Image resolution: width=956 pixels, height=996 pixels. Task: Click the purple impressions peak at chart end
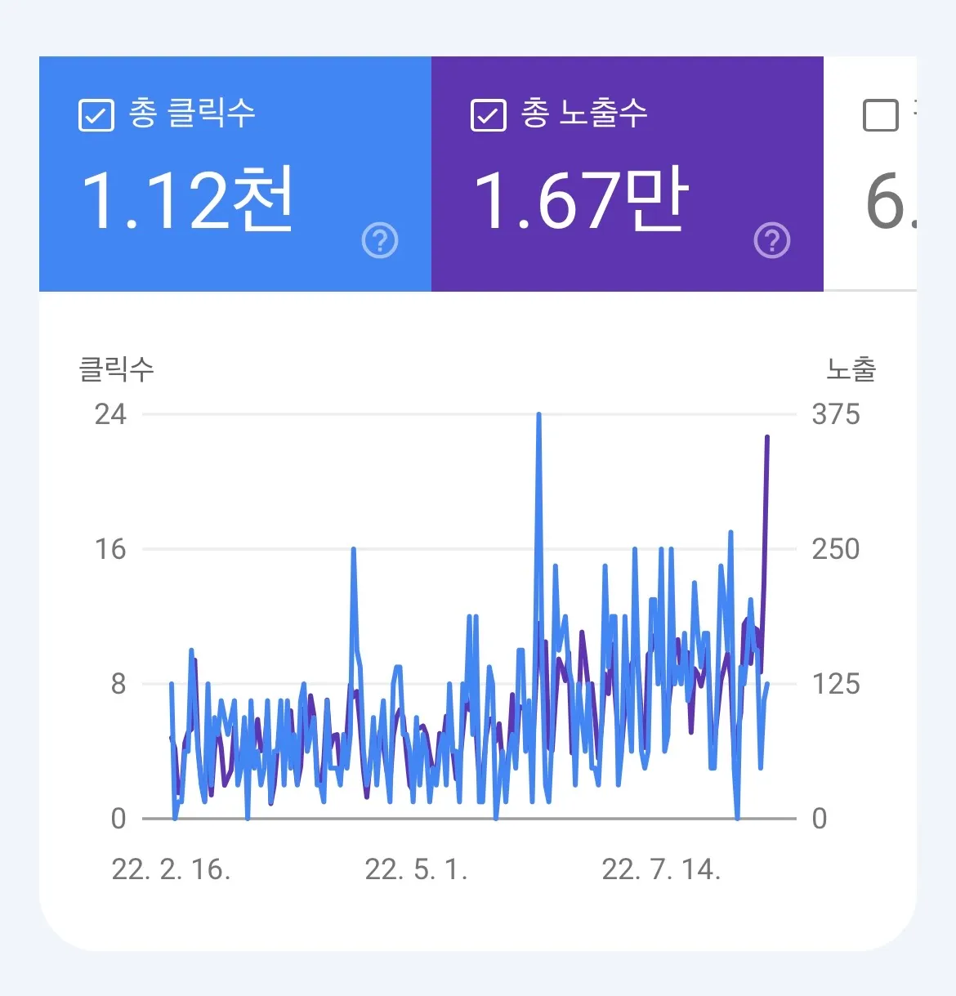tap(767, 439)
